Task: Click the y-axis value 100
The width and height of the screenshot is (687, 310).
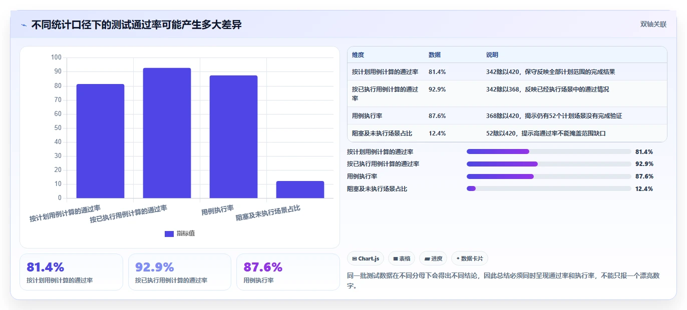Action: pos(56,57)
